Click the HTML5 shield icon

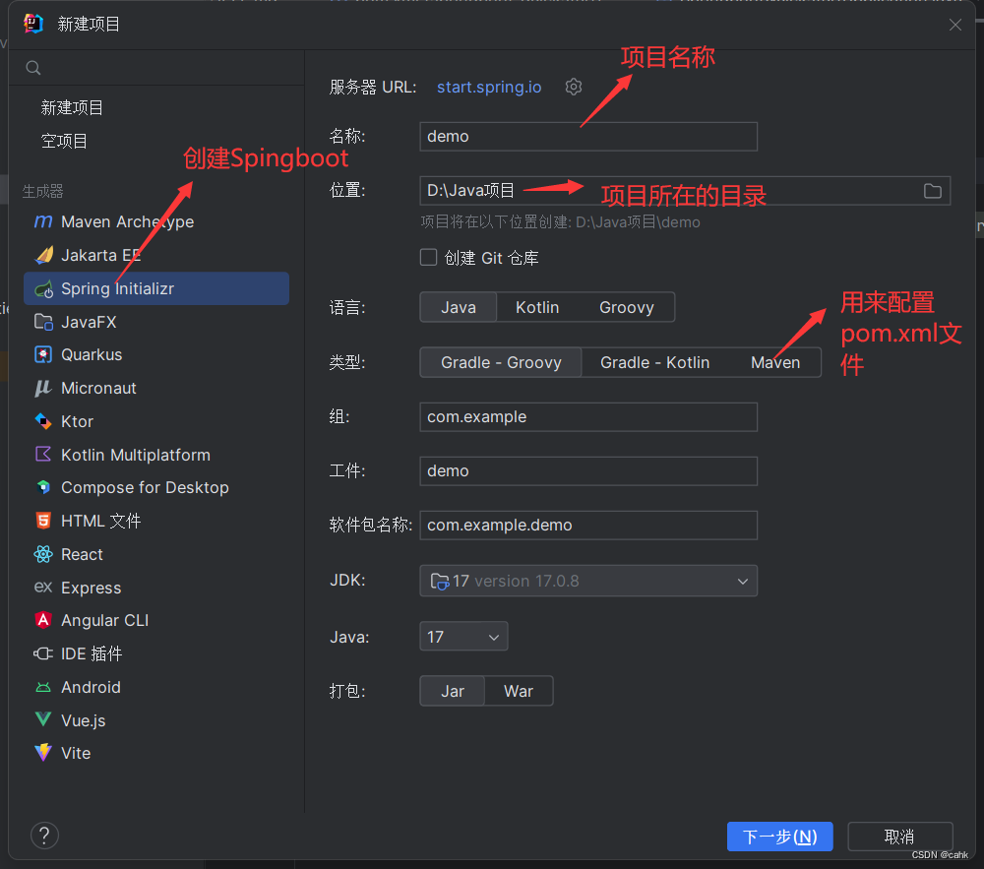coord(43,521)
